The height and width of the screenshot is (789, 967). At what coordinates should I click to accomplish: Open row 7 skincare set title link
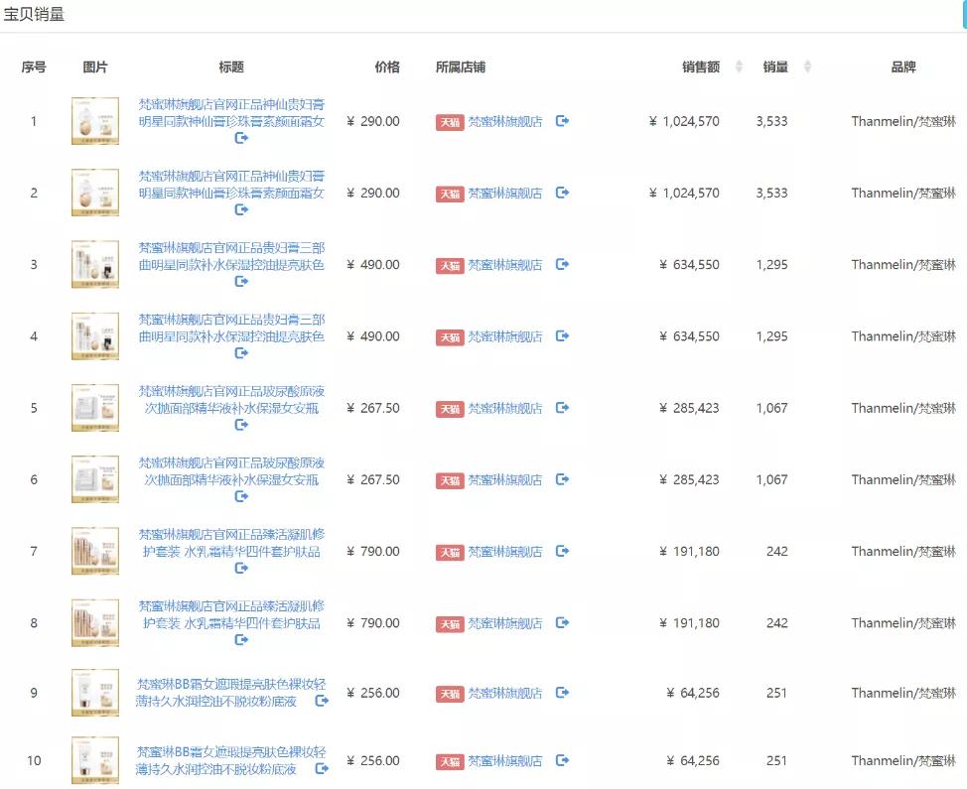coord(231,543)
